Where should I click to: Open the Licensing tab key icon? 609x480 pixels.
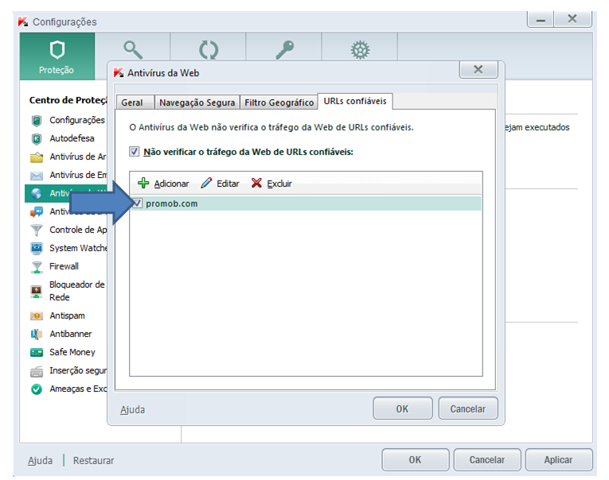coord(285,49)
